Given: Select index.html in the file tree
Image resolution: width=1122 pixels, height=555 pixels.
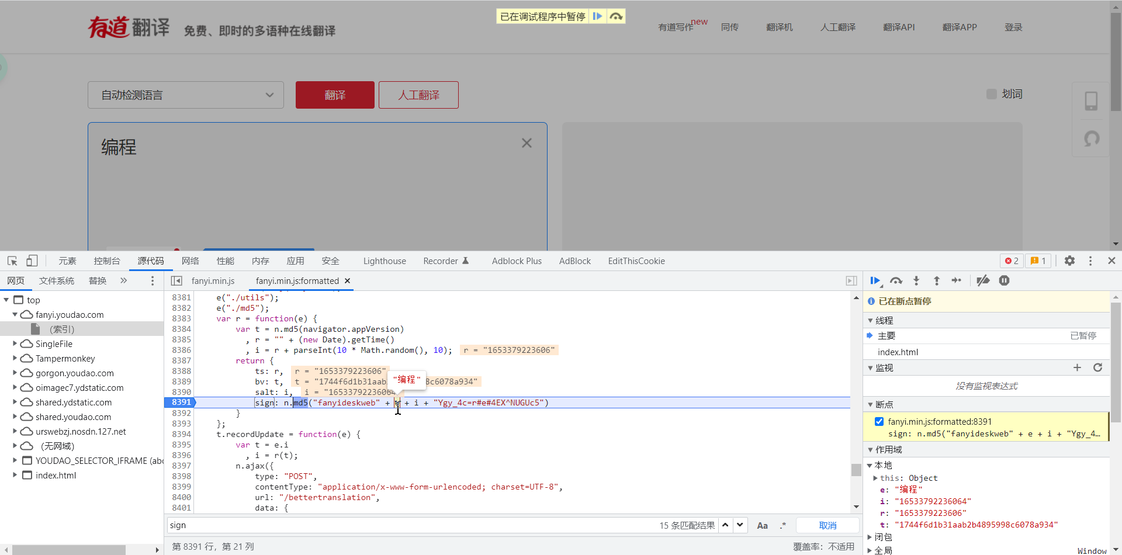Looking at the screenshot, I should point(56,476).
